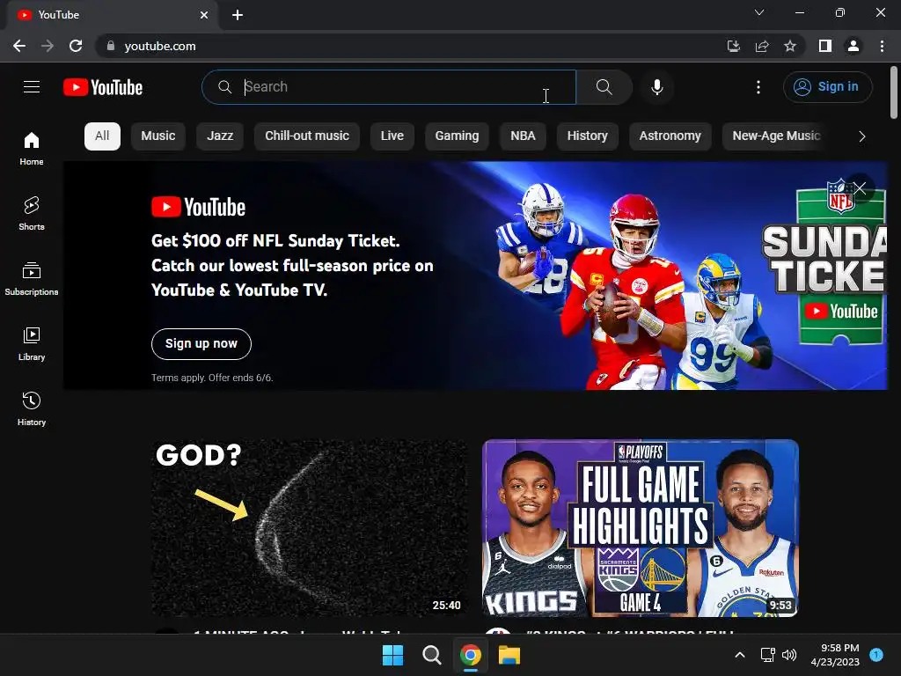
Task: Open Chrome three-dot menu
Action: point(882,46)
